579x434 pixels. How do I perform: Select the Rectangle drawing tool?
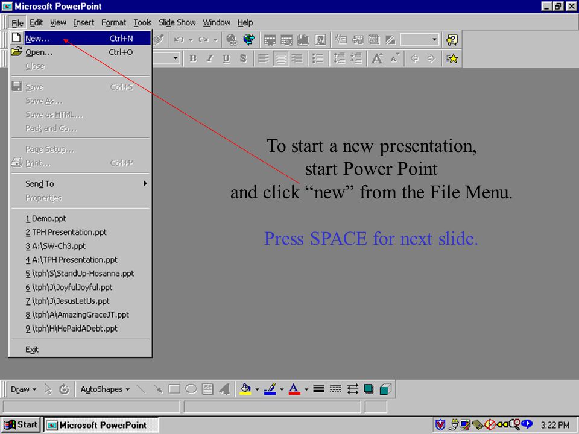click(174, 389)
